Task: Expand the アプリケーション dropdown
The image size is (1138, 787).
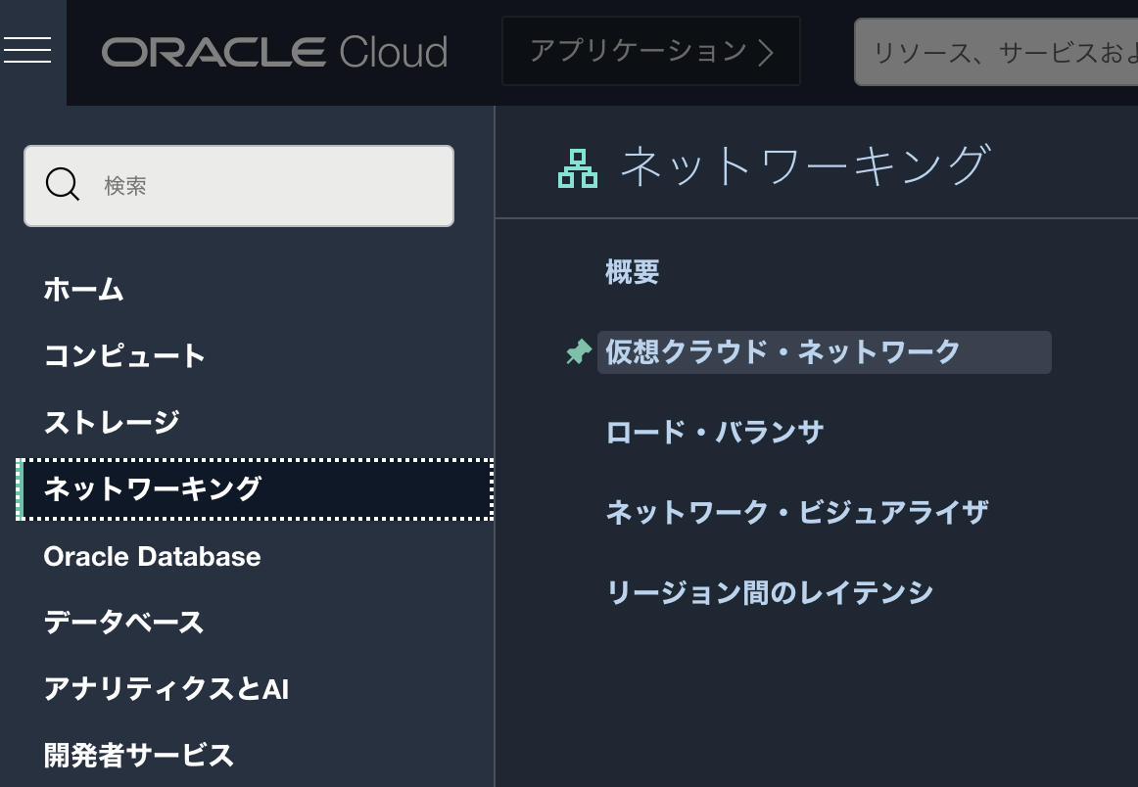Action: pos(650,51)
